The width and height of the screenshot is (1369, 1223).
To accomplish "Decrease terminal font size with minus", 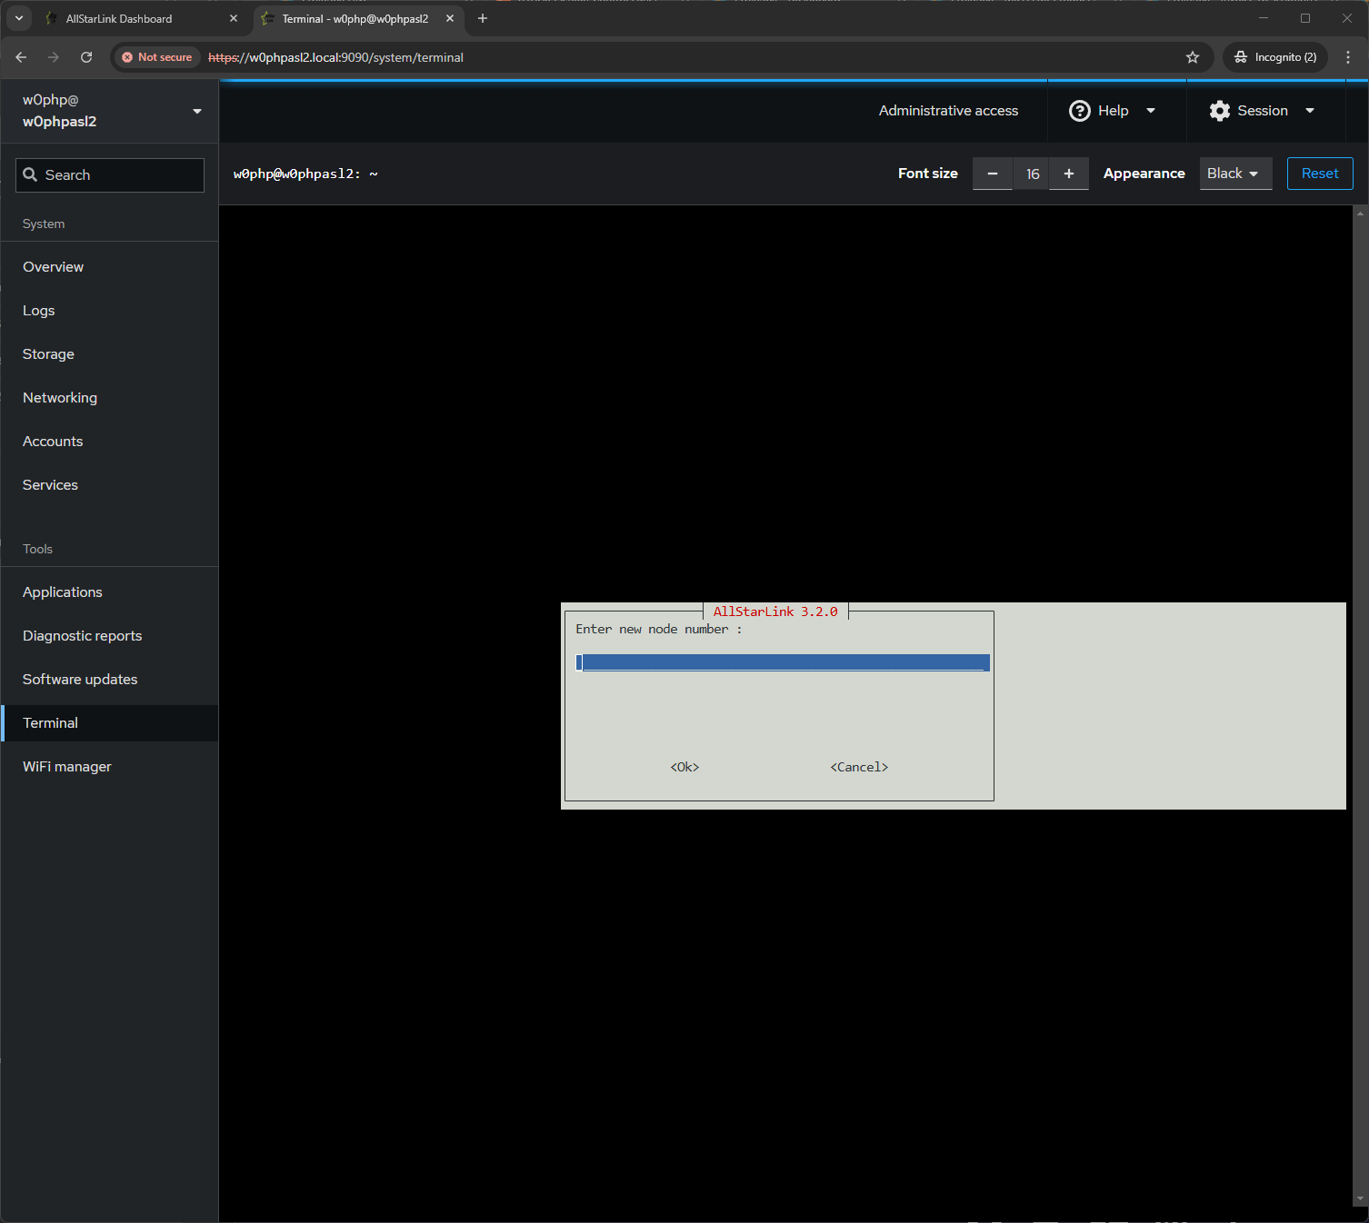I will tap(993, 174).
